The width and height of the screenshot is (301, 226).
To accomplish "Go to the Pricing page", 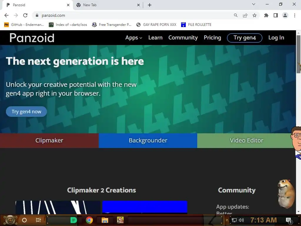I will [212, 38].
